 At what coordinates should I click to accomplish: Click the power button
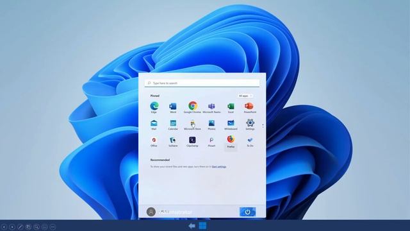(x=248, y=212)
